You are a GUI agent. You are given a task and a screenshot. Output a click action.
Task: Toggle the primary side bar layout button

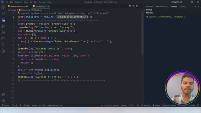pos(172,2)
